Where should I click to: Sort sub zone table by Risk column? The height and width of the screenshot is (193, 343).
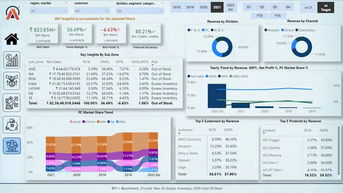click(155, 62)
